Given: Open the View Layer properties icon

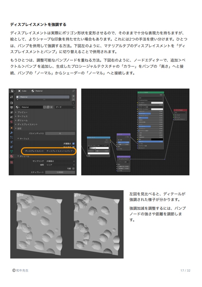Looking at the screenshot, I should pyautogui.click(x=11, y=112).
